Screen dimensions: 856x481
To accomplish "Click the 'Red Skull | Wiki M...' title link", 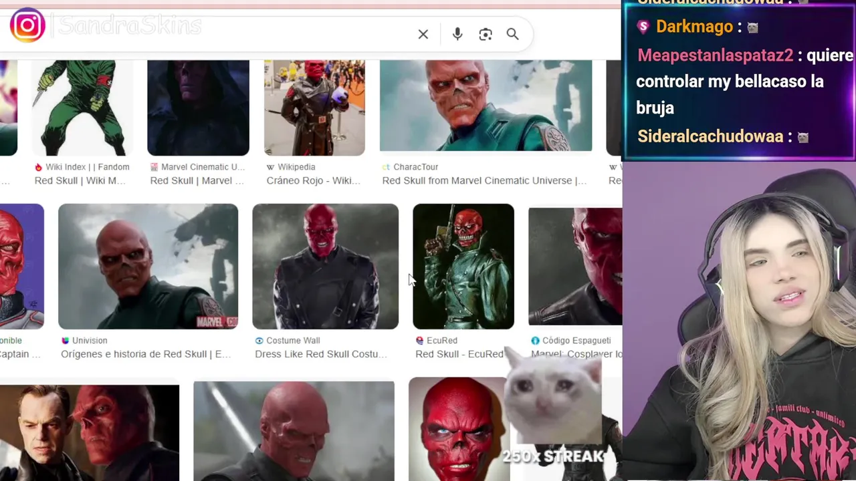I will [80, 180].
